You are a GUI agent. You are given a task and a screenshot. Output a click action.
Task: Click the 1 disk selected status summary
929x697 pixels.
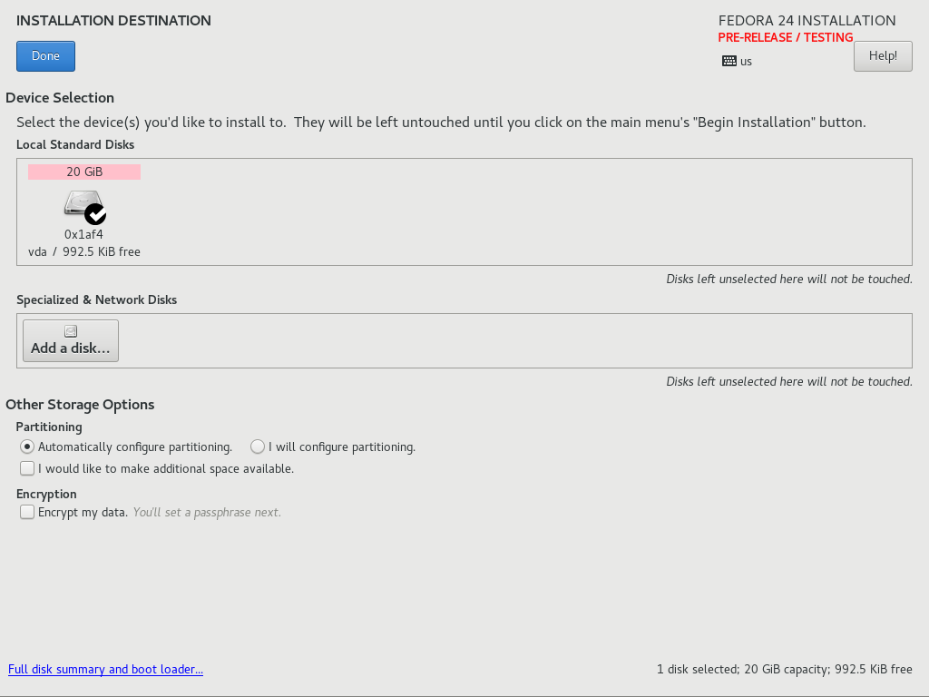785,669
